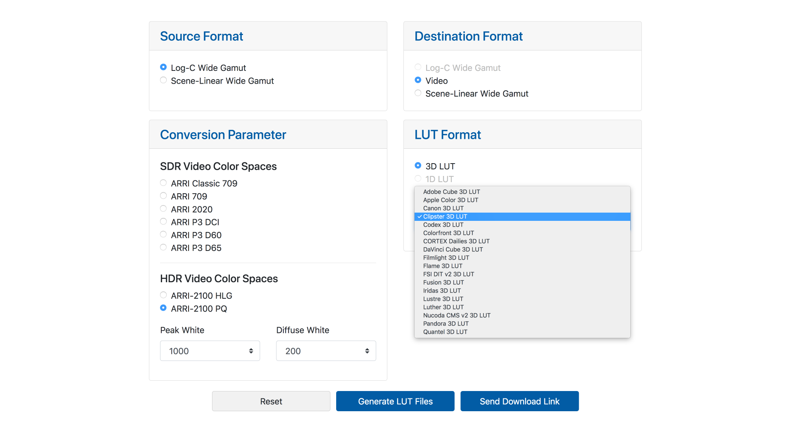This screenshot has height=445, width=792.
Task: Select Filmlight 3D LUT in list
Action: pos(446,258)
